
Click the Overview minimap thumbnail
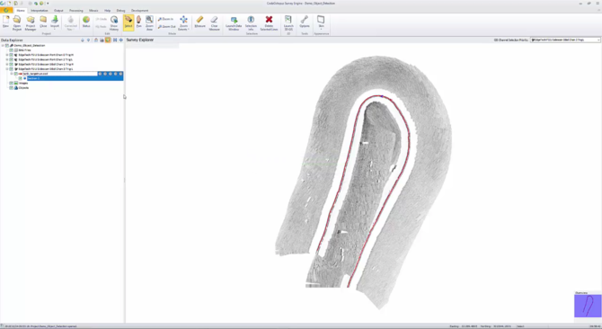click(x=588, y=306)
